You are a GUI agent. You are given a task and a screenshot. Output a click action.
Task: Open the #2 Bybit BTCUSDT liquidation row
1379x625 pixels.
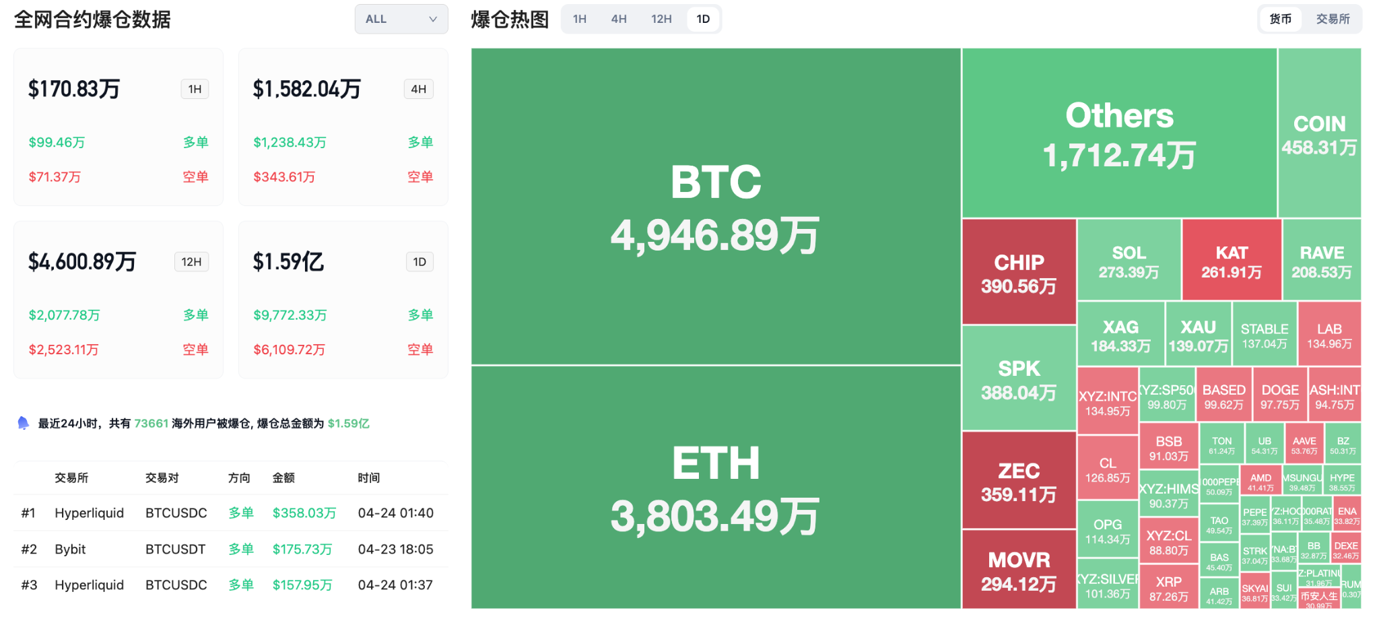point(229,550)
